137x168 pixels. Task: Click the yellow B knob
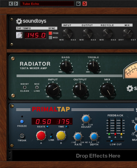pos(61,136)
